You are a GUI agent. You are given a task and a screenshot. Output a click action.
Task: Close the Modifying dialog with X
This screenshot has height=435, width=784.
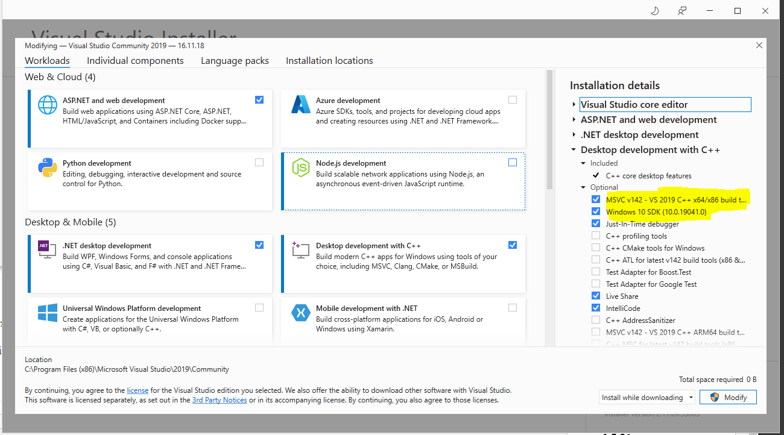tap(759, 45)
